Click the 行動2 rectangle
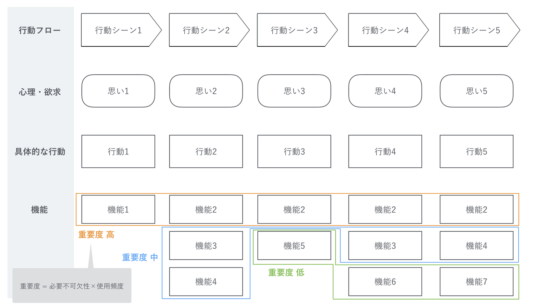Viewport: 542px width, 304px height. click(206, 151)
